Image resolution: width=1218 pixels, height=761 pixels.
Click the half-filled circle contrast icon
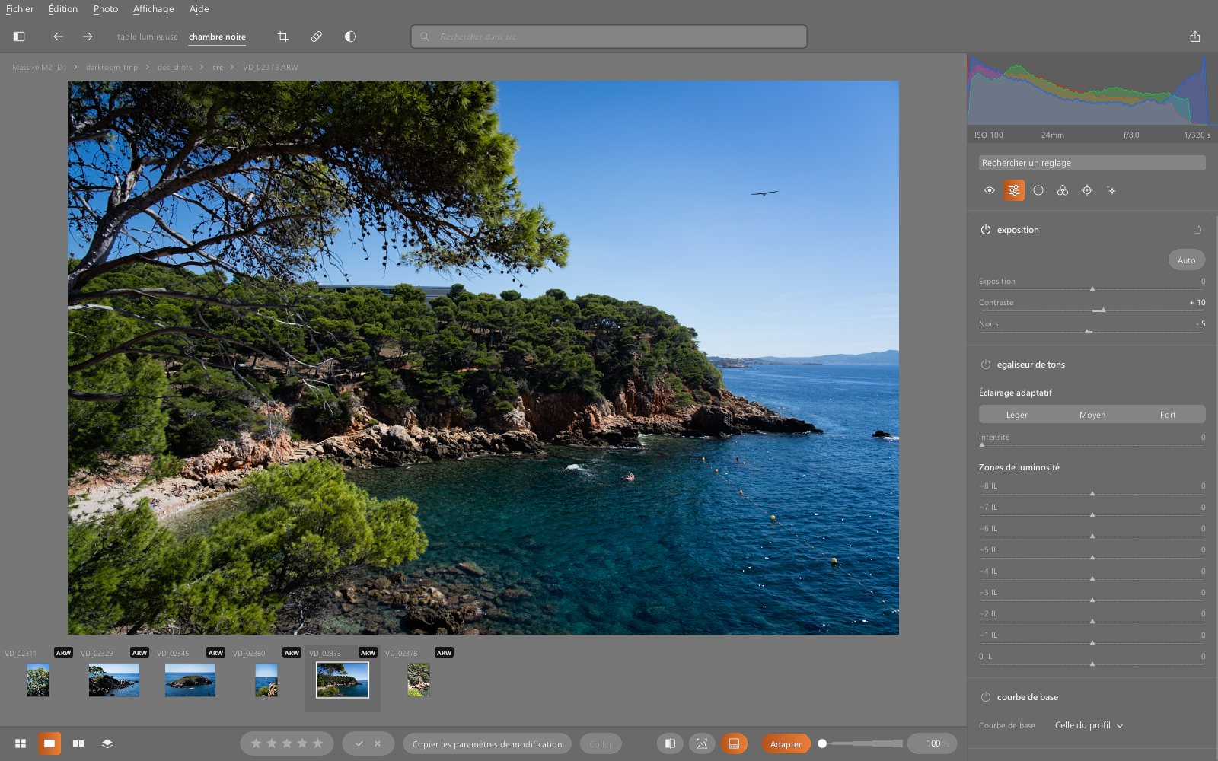click(x=350, y=37)
